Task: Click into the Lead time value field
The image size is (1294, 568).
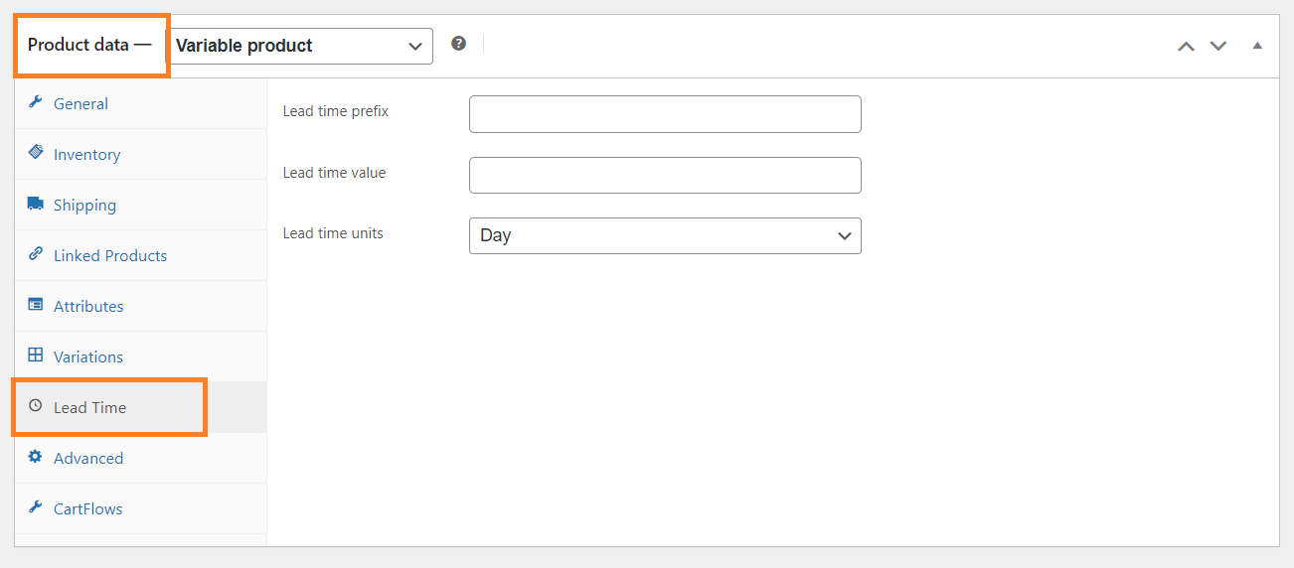Action: point(665,175)
